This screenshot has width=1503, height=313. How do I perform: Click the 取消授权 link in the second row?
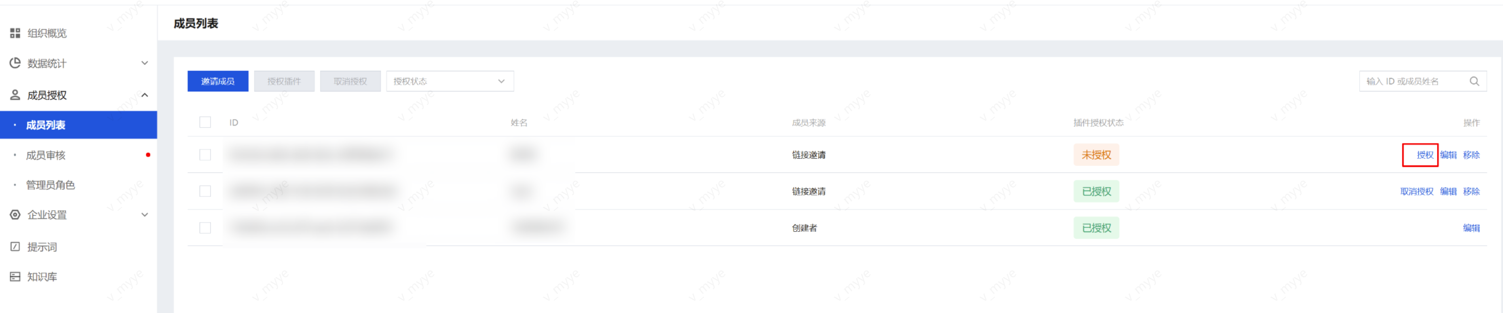pos(1416,191)
